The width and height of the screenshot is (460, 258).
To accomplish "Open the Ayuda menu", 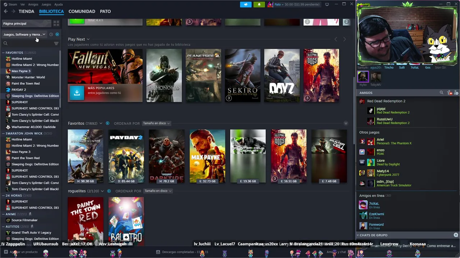I will (x=58, y=4).
